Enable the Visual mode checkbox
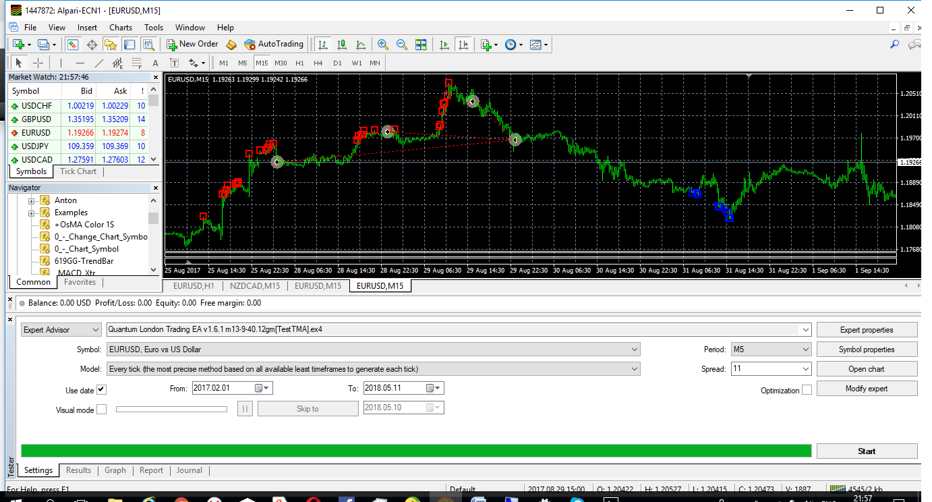 click(101, 409)
